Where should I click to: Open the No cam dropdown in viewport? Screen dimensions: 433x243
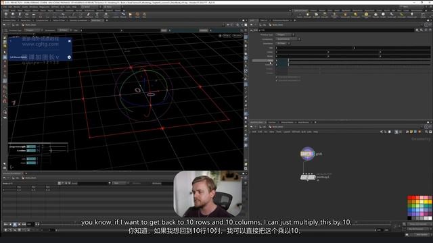point(237,36)
